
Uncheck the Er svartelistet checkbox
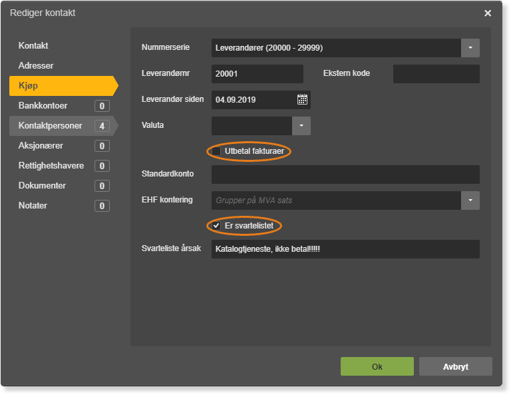[x=216, y=225]
